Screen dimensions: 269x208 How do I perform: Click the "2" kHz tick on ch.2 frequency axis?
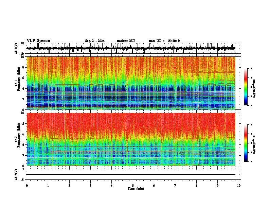pos(23,155)
